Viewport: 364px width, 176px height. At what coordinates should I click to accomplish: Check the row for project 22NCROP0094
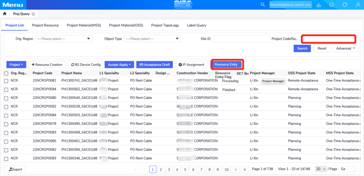[x=6, y=90]
